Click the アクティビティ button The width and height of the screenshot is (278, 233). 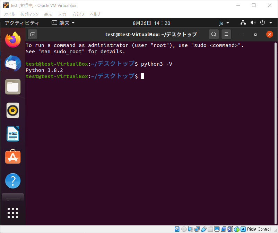click(22, 23)
